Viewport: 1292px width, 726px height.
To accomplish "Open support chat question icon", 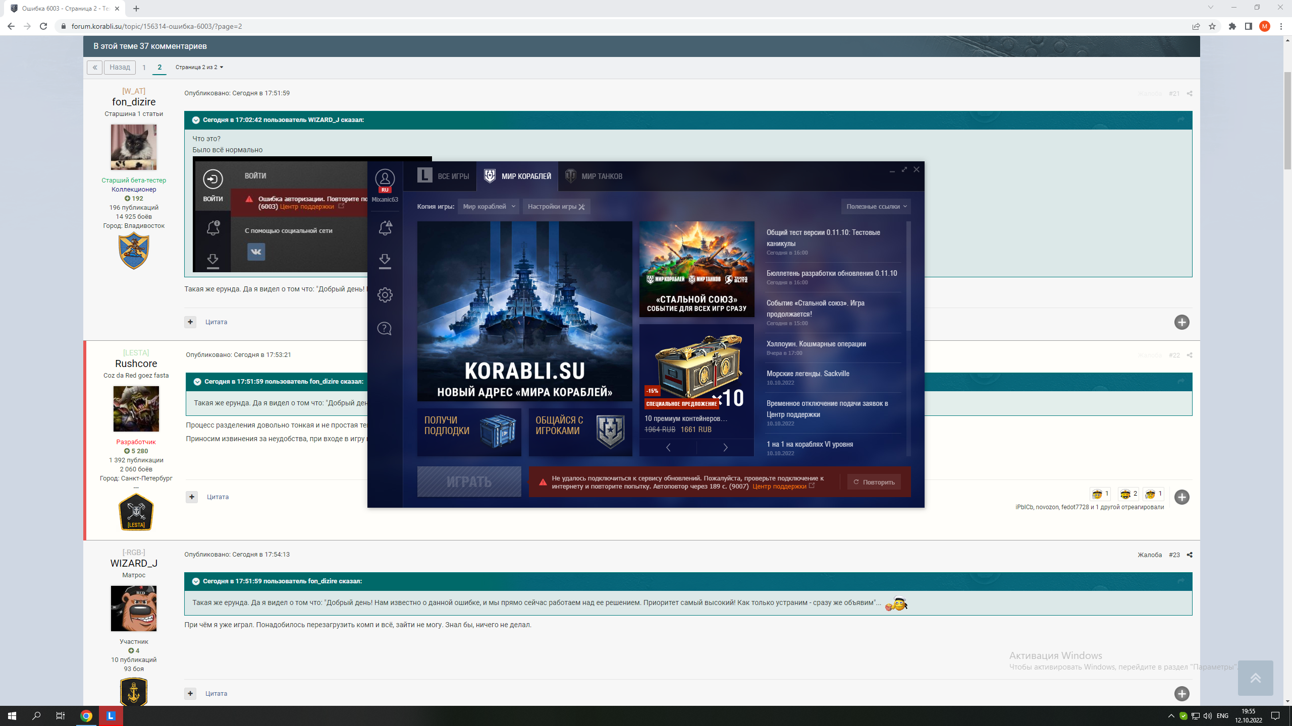I will (x=385, y=329).
